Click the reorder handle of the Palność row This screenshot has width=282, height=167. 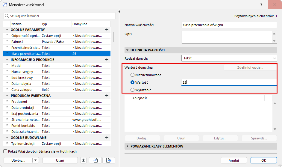point(7,42)
